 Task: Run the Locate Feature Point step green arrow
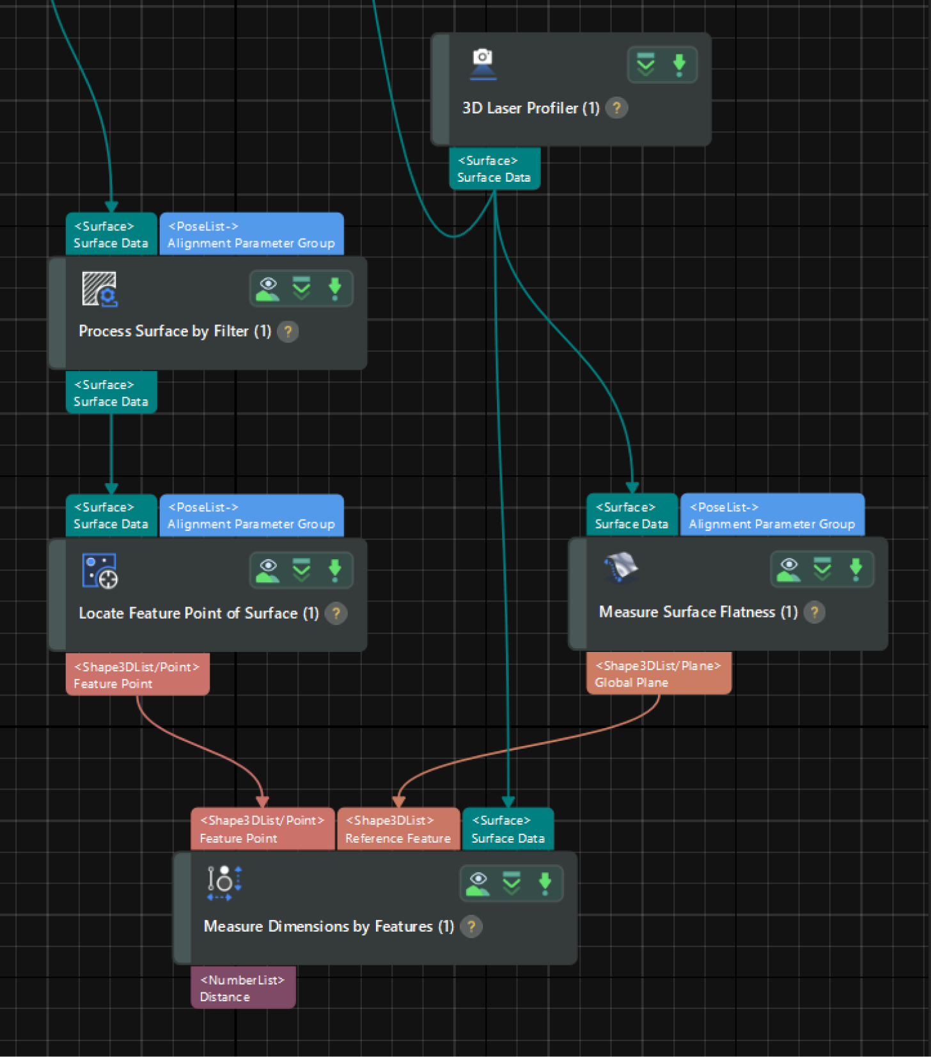tap(334, 569)
